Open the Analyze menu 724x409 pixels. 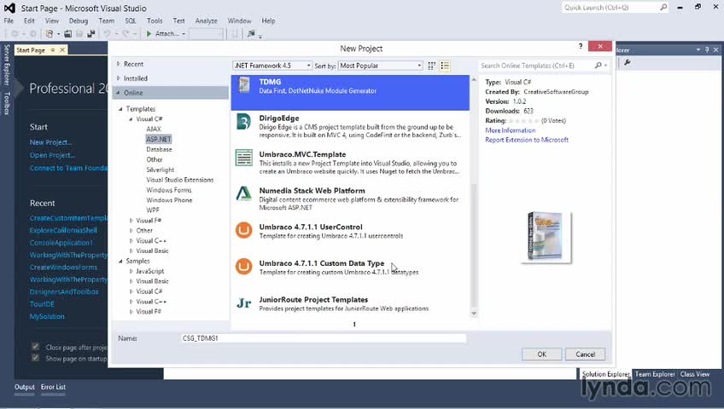(x=206, y=20)
